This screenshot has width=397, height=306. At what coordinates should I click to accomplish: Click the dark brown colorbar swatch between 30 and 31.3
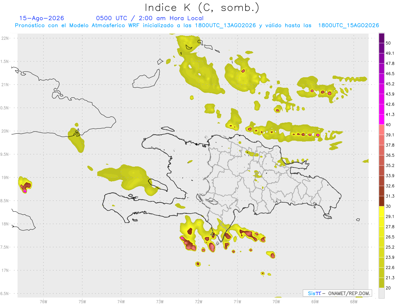tap(381, 201)
